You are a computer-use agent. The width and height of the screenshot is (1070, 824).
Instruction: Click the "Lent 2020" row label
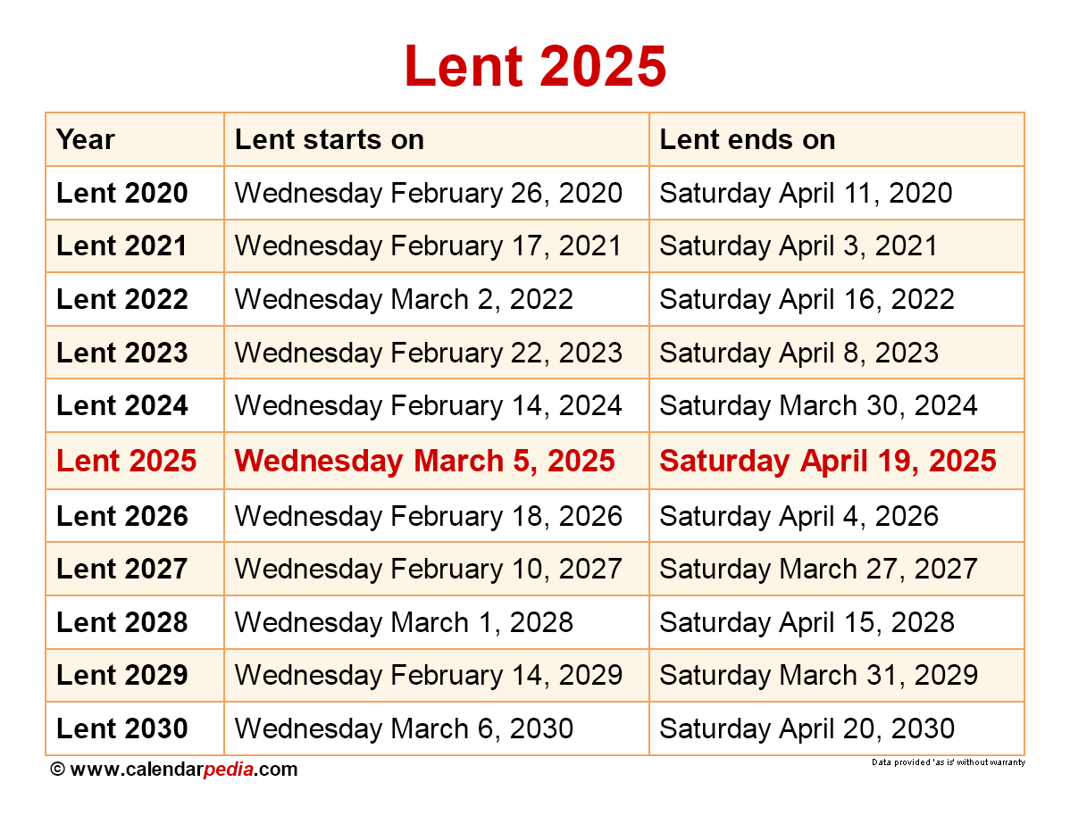click(x=122, y=193)
